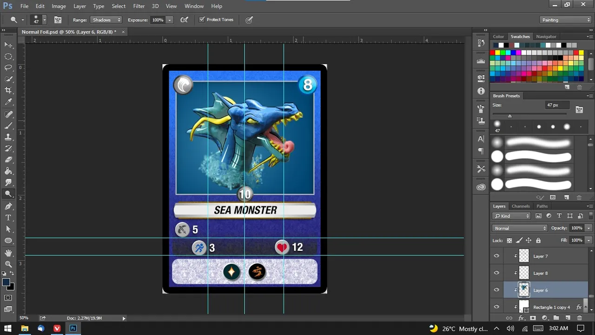Viewport: 595px width, 335px height.
Task: Open Creative Cloud Libraries panel icon
Action: 481,187
